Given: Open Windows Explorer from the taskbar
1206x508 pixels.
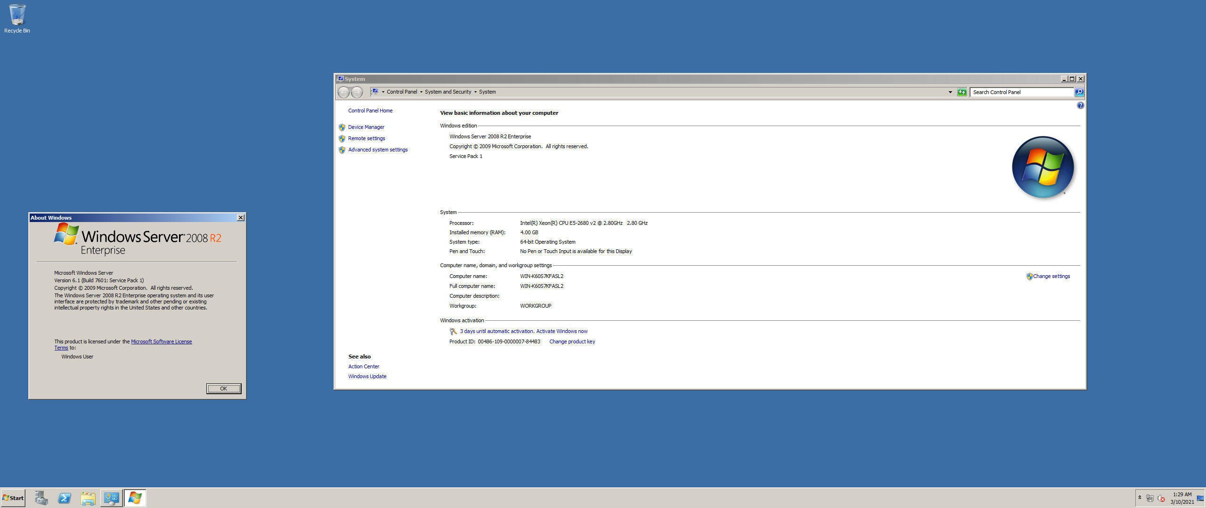Looking at the screenshot, I should click(x=88, y=498).
